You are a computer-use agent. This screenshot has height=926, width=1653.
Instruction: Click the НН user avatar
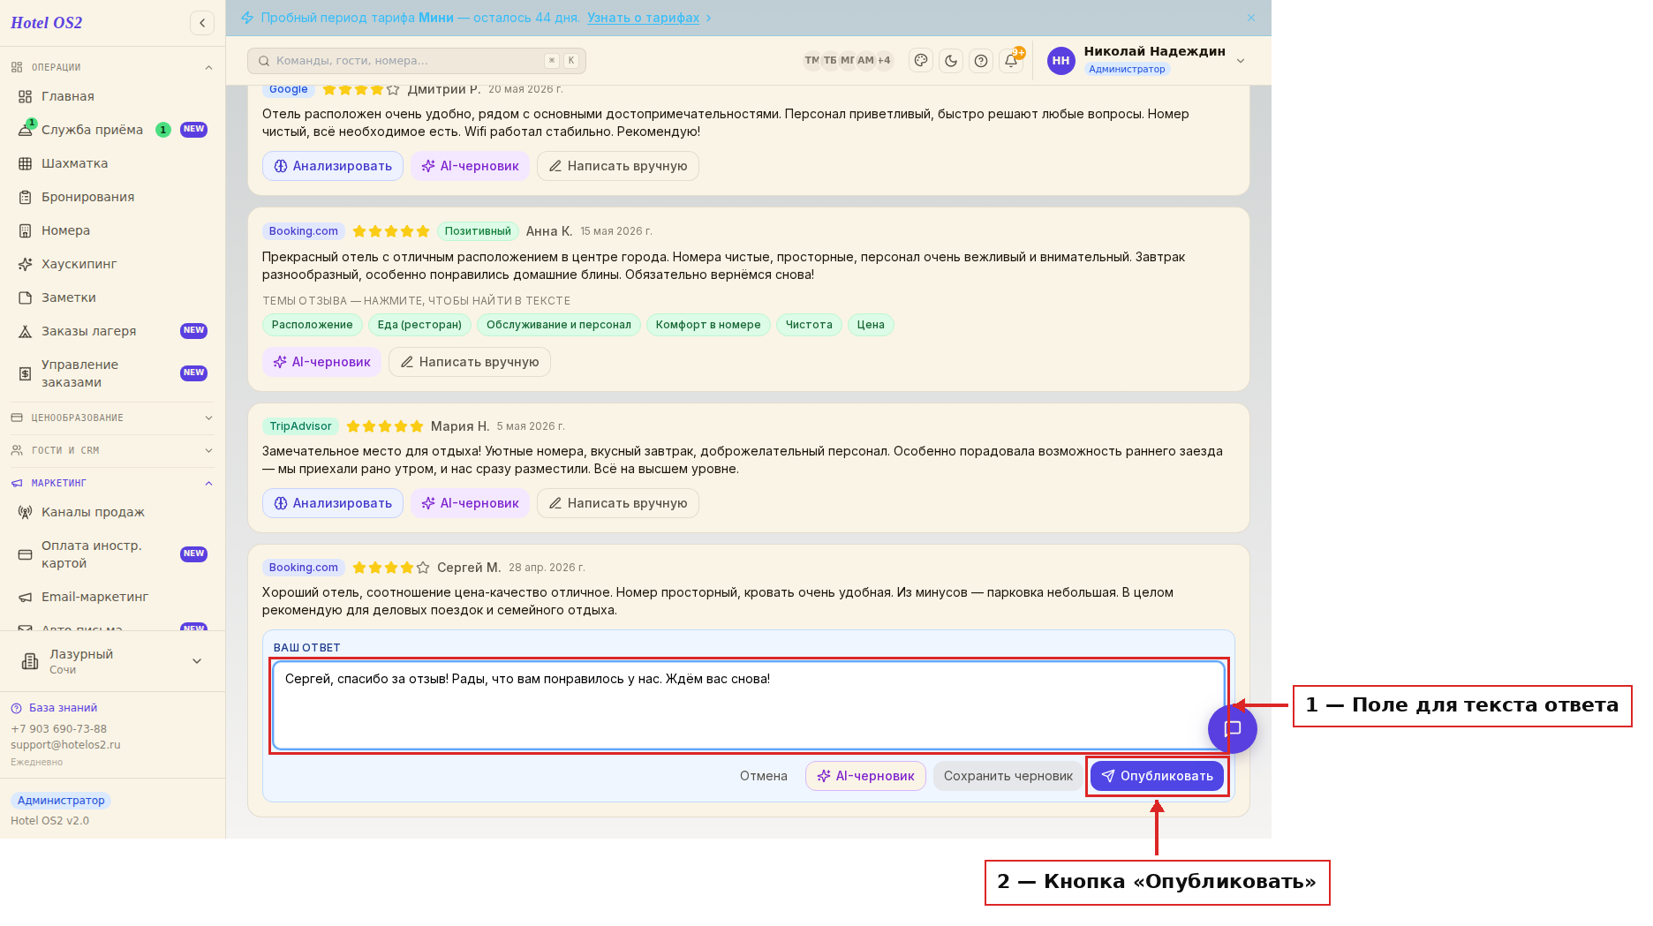tap(1061, 61)
